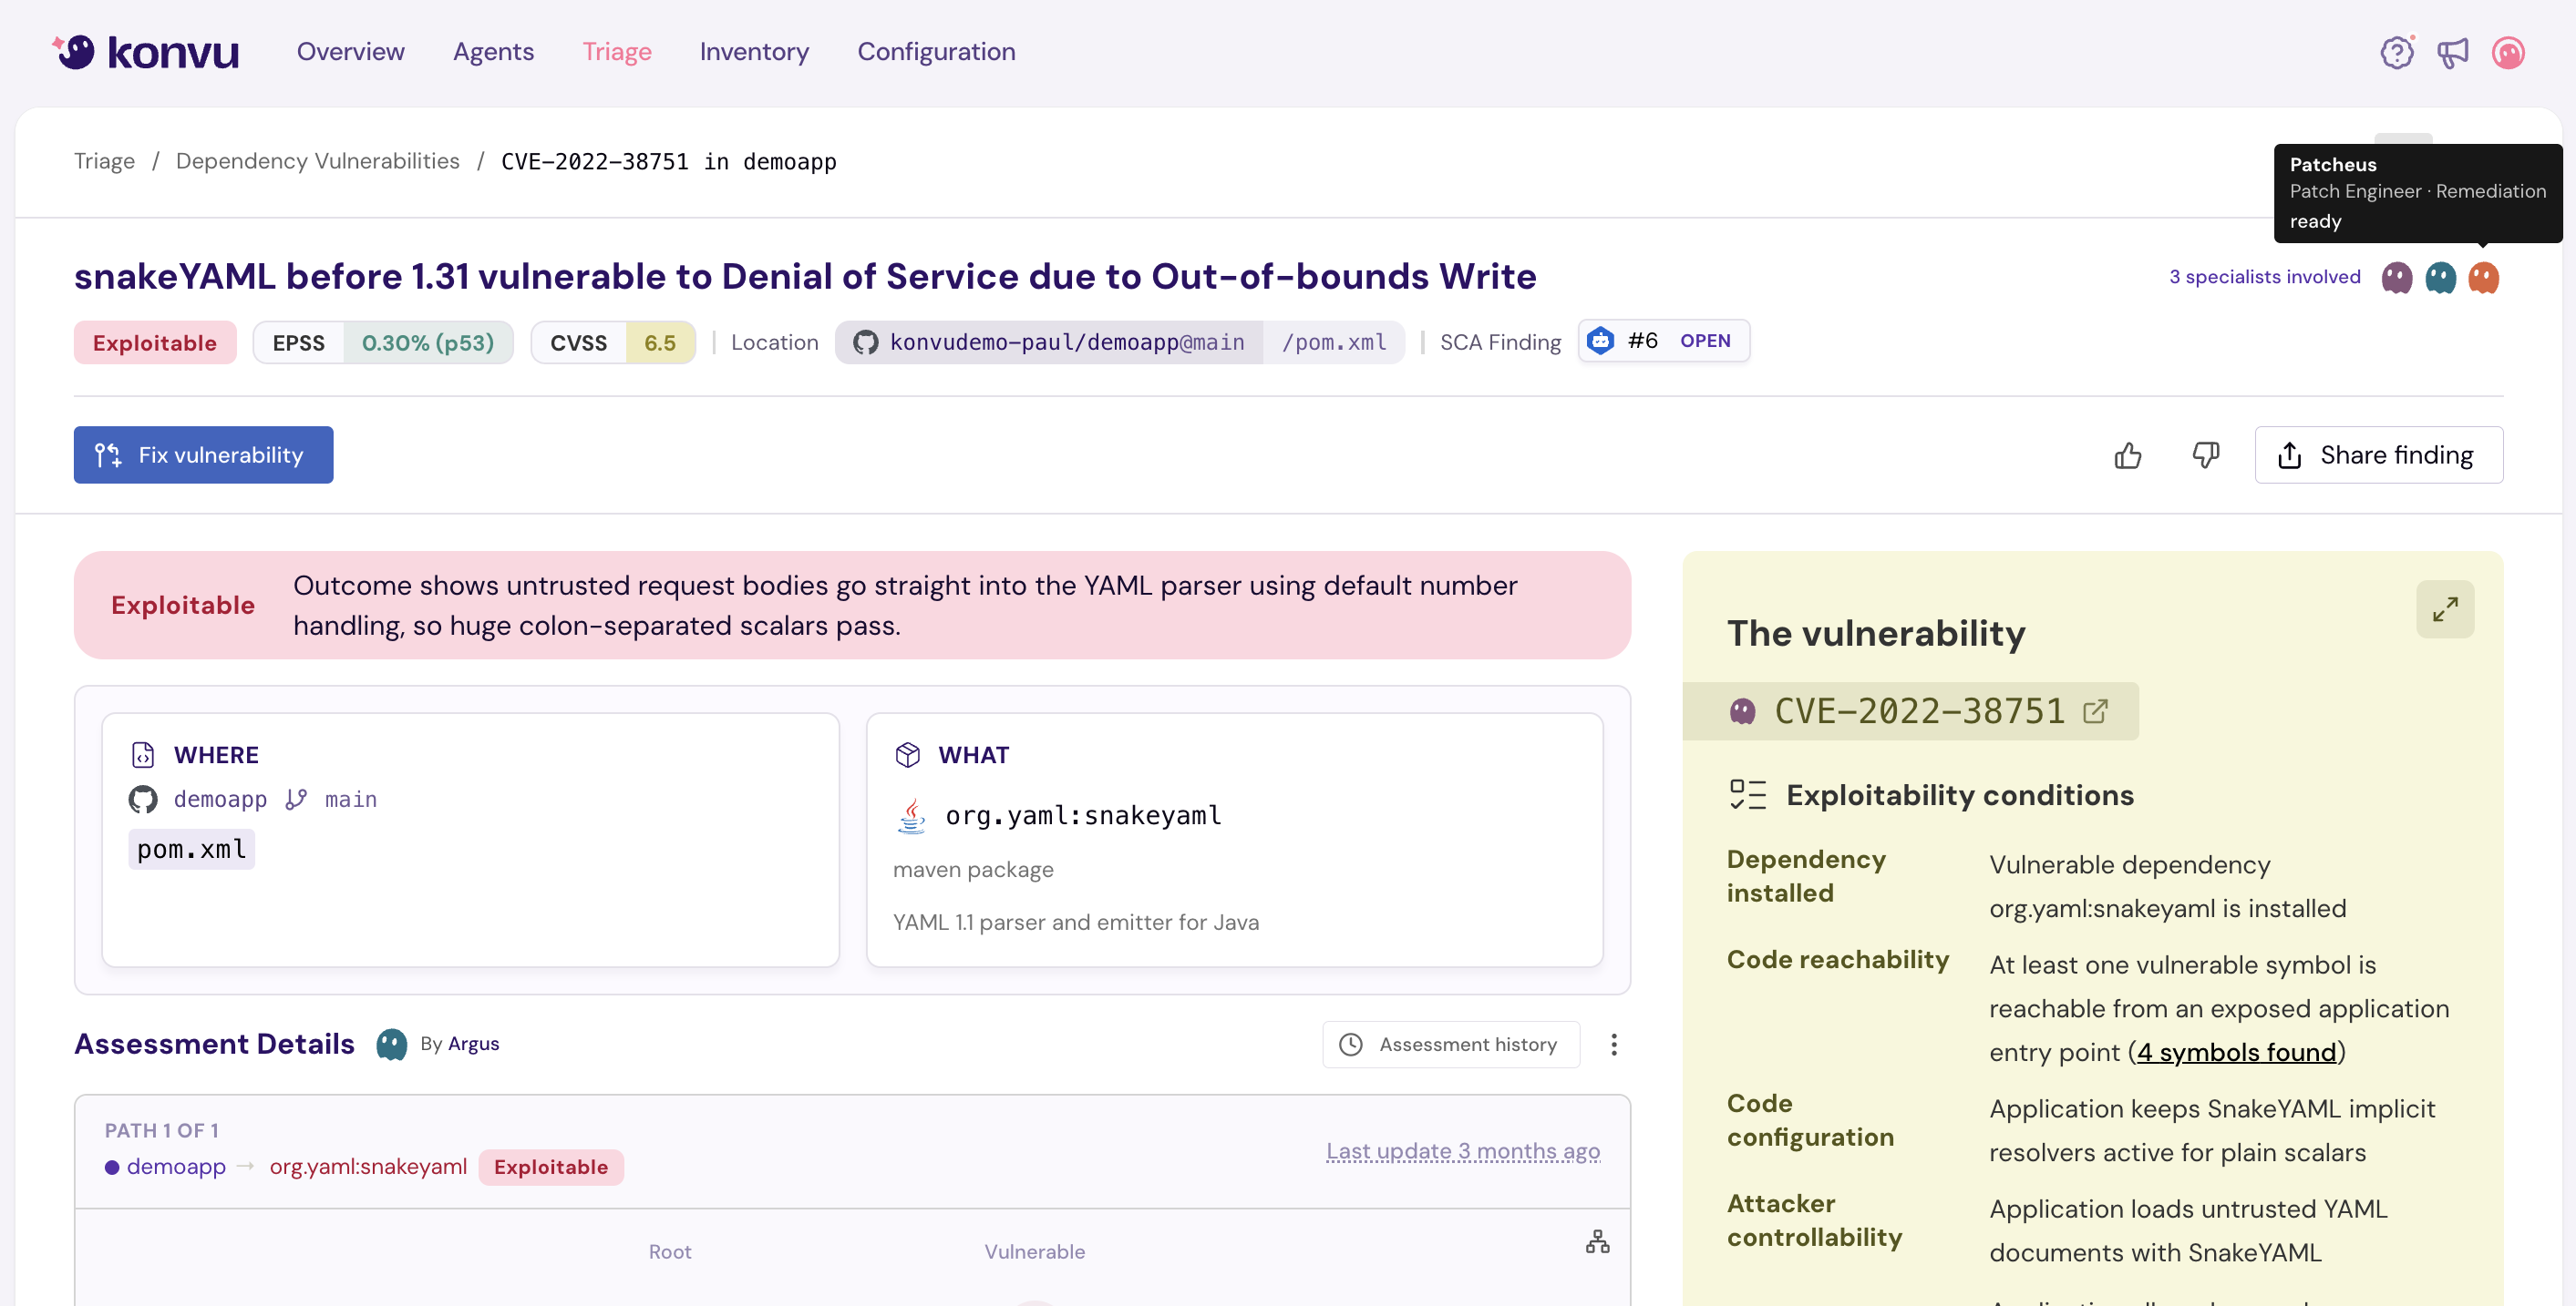The height and width of the screenshot is (1306, 2576).
Task: Click the orange Patcheus specialist avatar
Action: [x=2484, y=277]
